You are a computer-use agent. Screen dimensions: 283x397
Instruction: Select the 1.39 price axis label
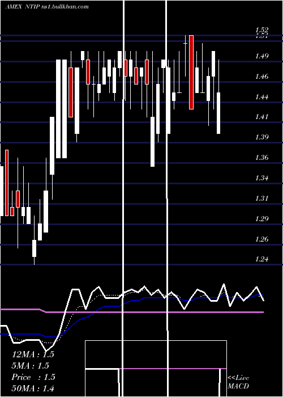[x=261, y=137]
